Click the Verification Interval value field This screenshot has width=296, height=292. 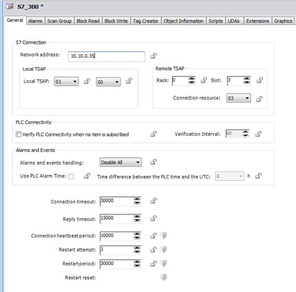[x=234, y=134]
